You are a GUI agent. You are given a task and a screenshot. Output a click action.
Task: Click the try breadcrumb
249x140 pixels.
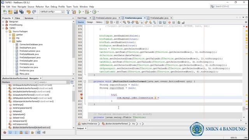[x=133, y=124]
